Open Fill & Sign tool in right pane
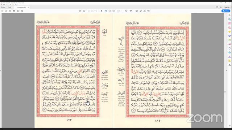Screen dimensions: 232x130 229,44
